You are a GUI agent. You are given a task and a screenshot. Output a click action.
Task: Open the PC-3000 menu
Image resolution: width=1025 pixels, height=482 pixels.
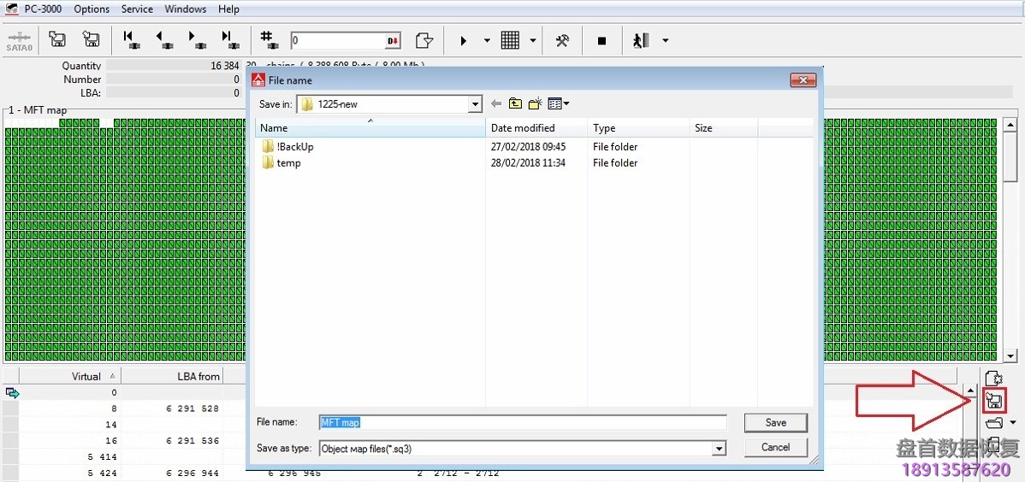[x=44, y=9]
